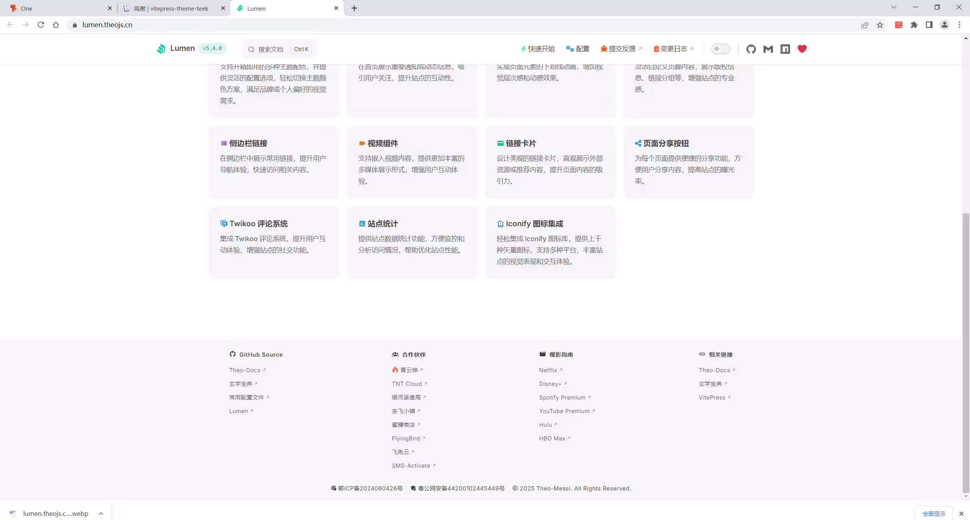Click the Lumen logo in navbar

176,49
